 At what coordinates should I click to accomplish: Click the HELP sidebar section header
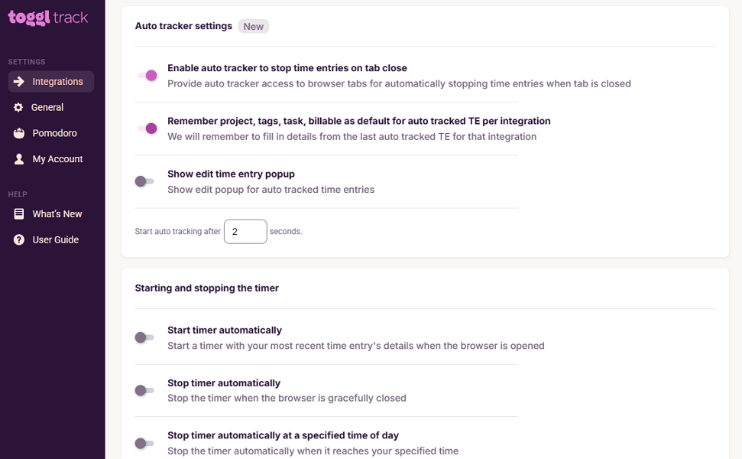18,194
